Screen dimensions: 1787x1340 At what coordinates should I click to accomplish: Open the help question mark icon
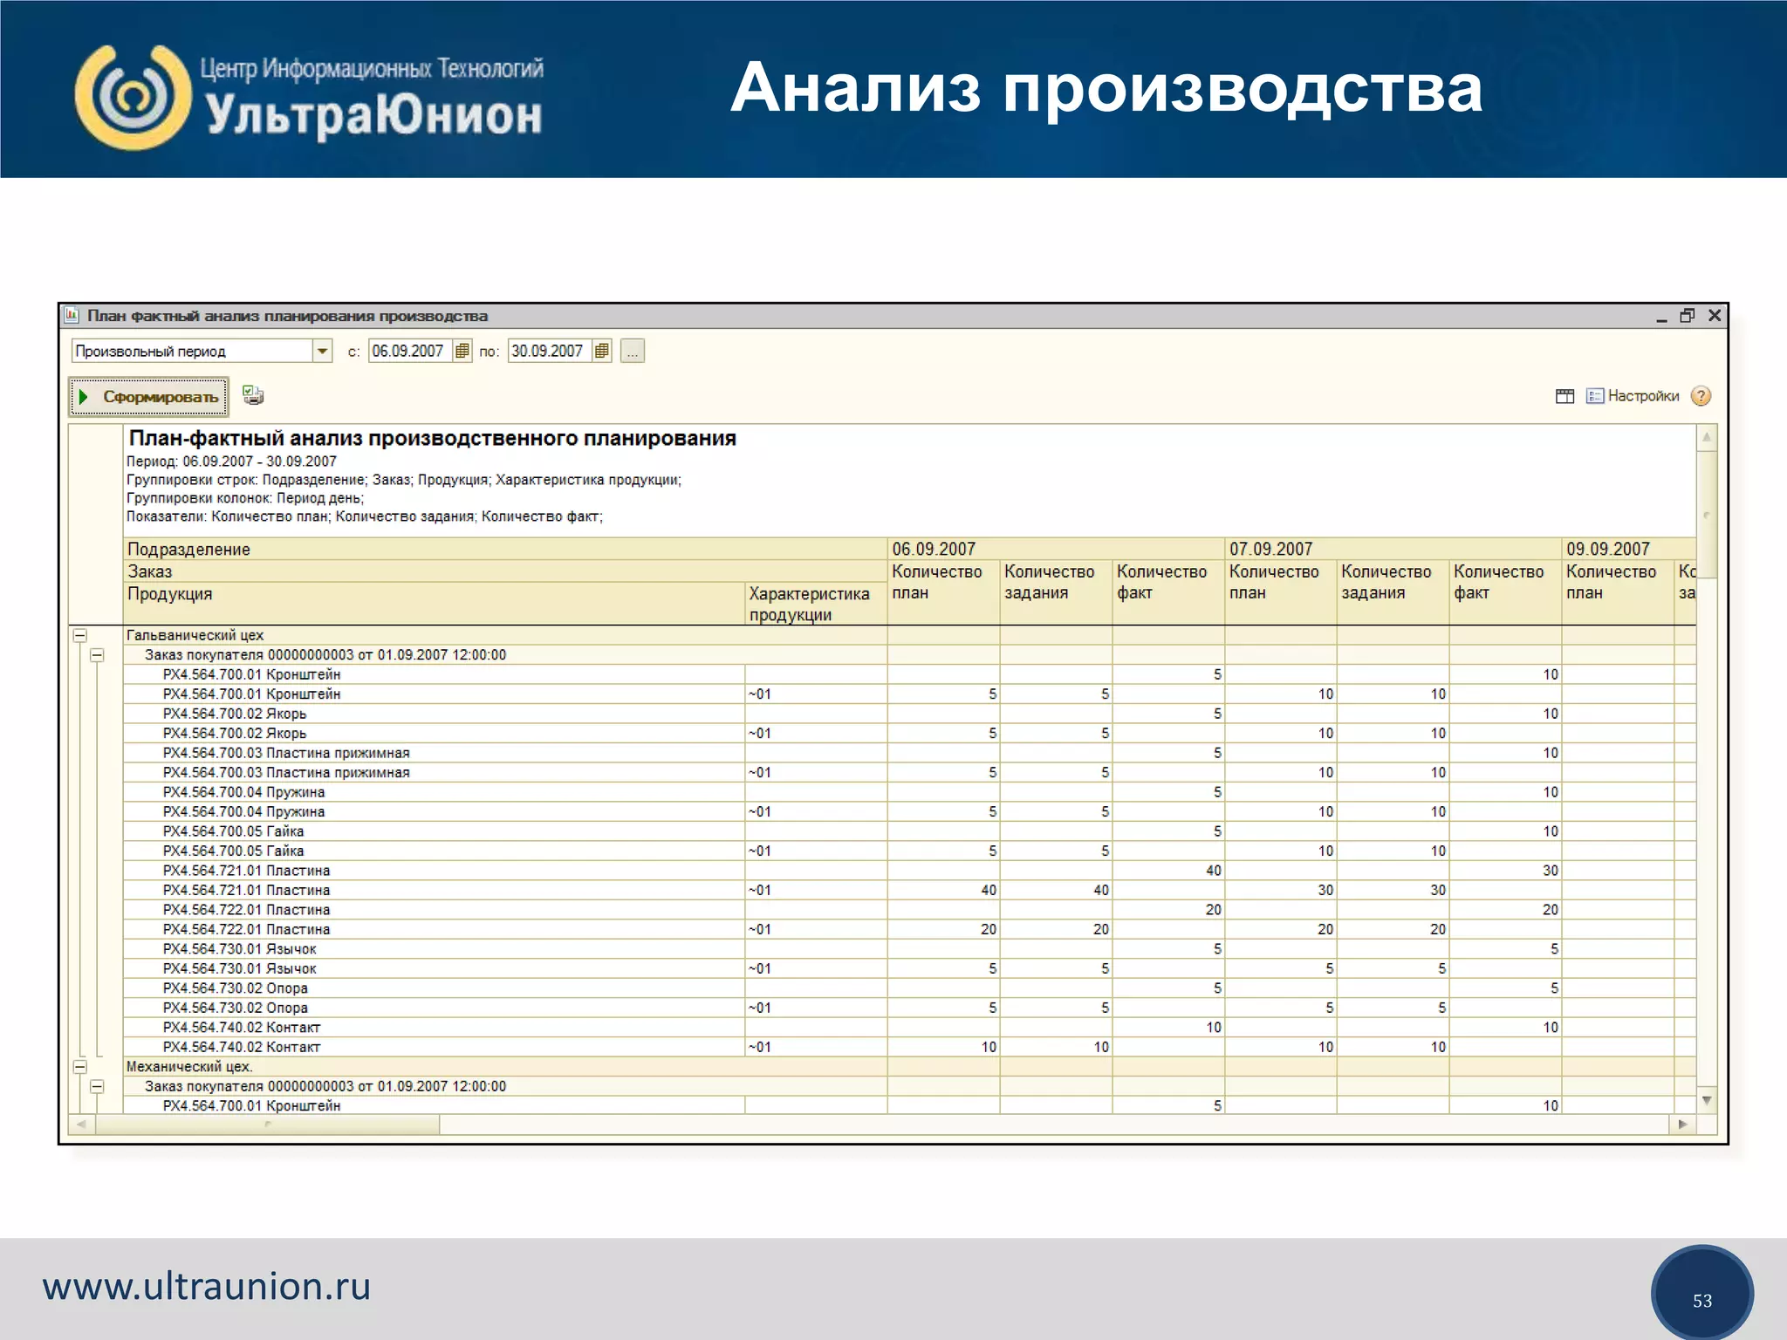pyautogui.click(x=1701, y=396)
